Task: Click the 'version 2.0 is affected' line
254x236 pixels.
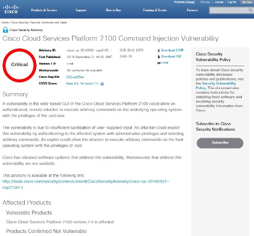Action: (x=60, y=222)
